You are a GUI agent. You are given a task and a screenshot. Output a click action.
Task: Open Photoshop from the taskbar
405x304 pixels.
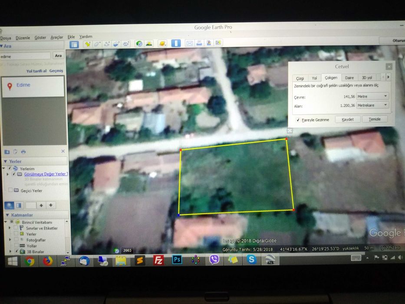point(177,260)
